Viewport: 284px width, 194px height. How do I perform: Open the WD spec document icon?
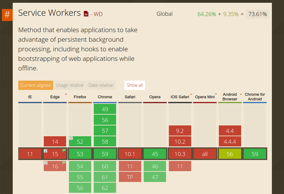[86, 14]
